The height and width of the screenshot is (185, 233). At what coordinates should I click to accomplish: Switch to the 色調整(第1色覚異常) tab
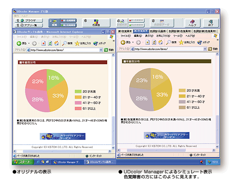click(180, 31)
